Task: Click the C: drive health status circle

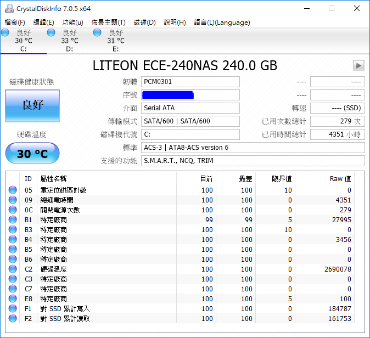Action: pyautogui.click(x=5, y=32)
